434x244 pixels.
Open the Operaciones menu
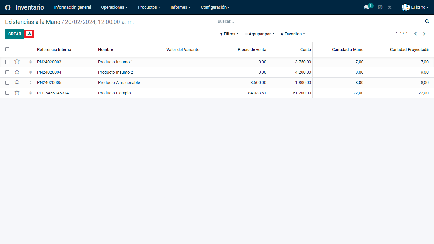pyautogui.click(x=114, y=7)
